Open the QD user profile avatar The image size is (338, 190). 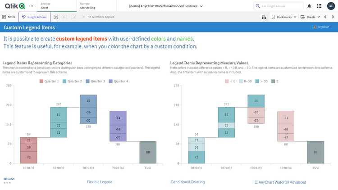[x=330, y=6]
